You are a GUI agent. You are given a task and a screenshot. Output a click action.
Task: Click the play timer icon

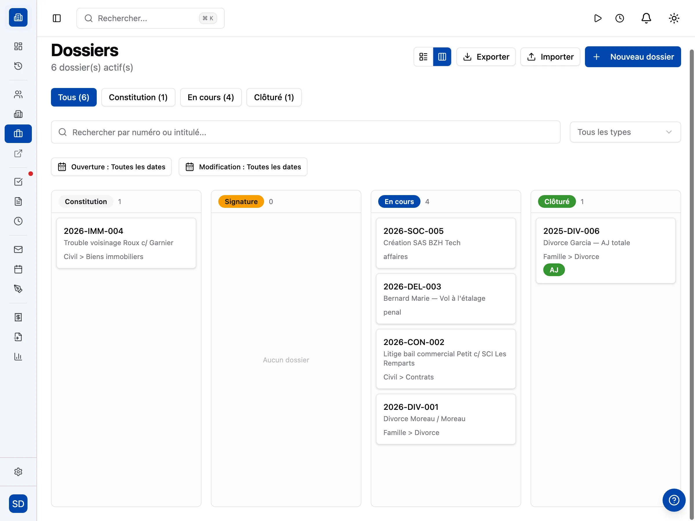tap(598, 18)
